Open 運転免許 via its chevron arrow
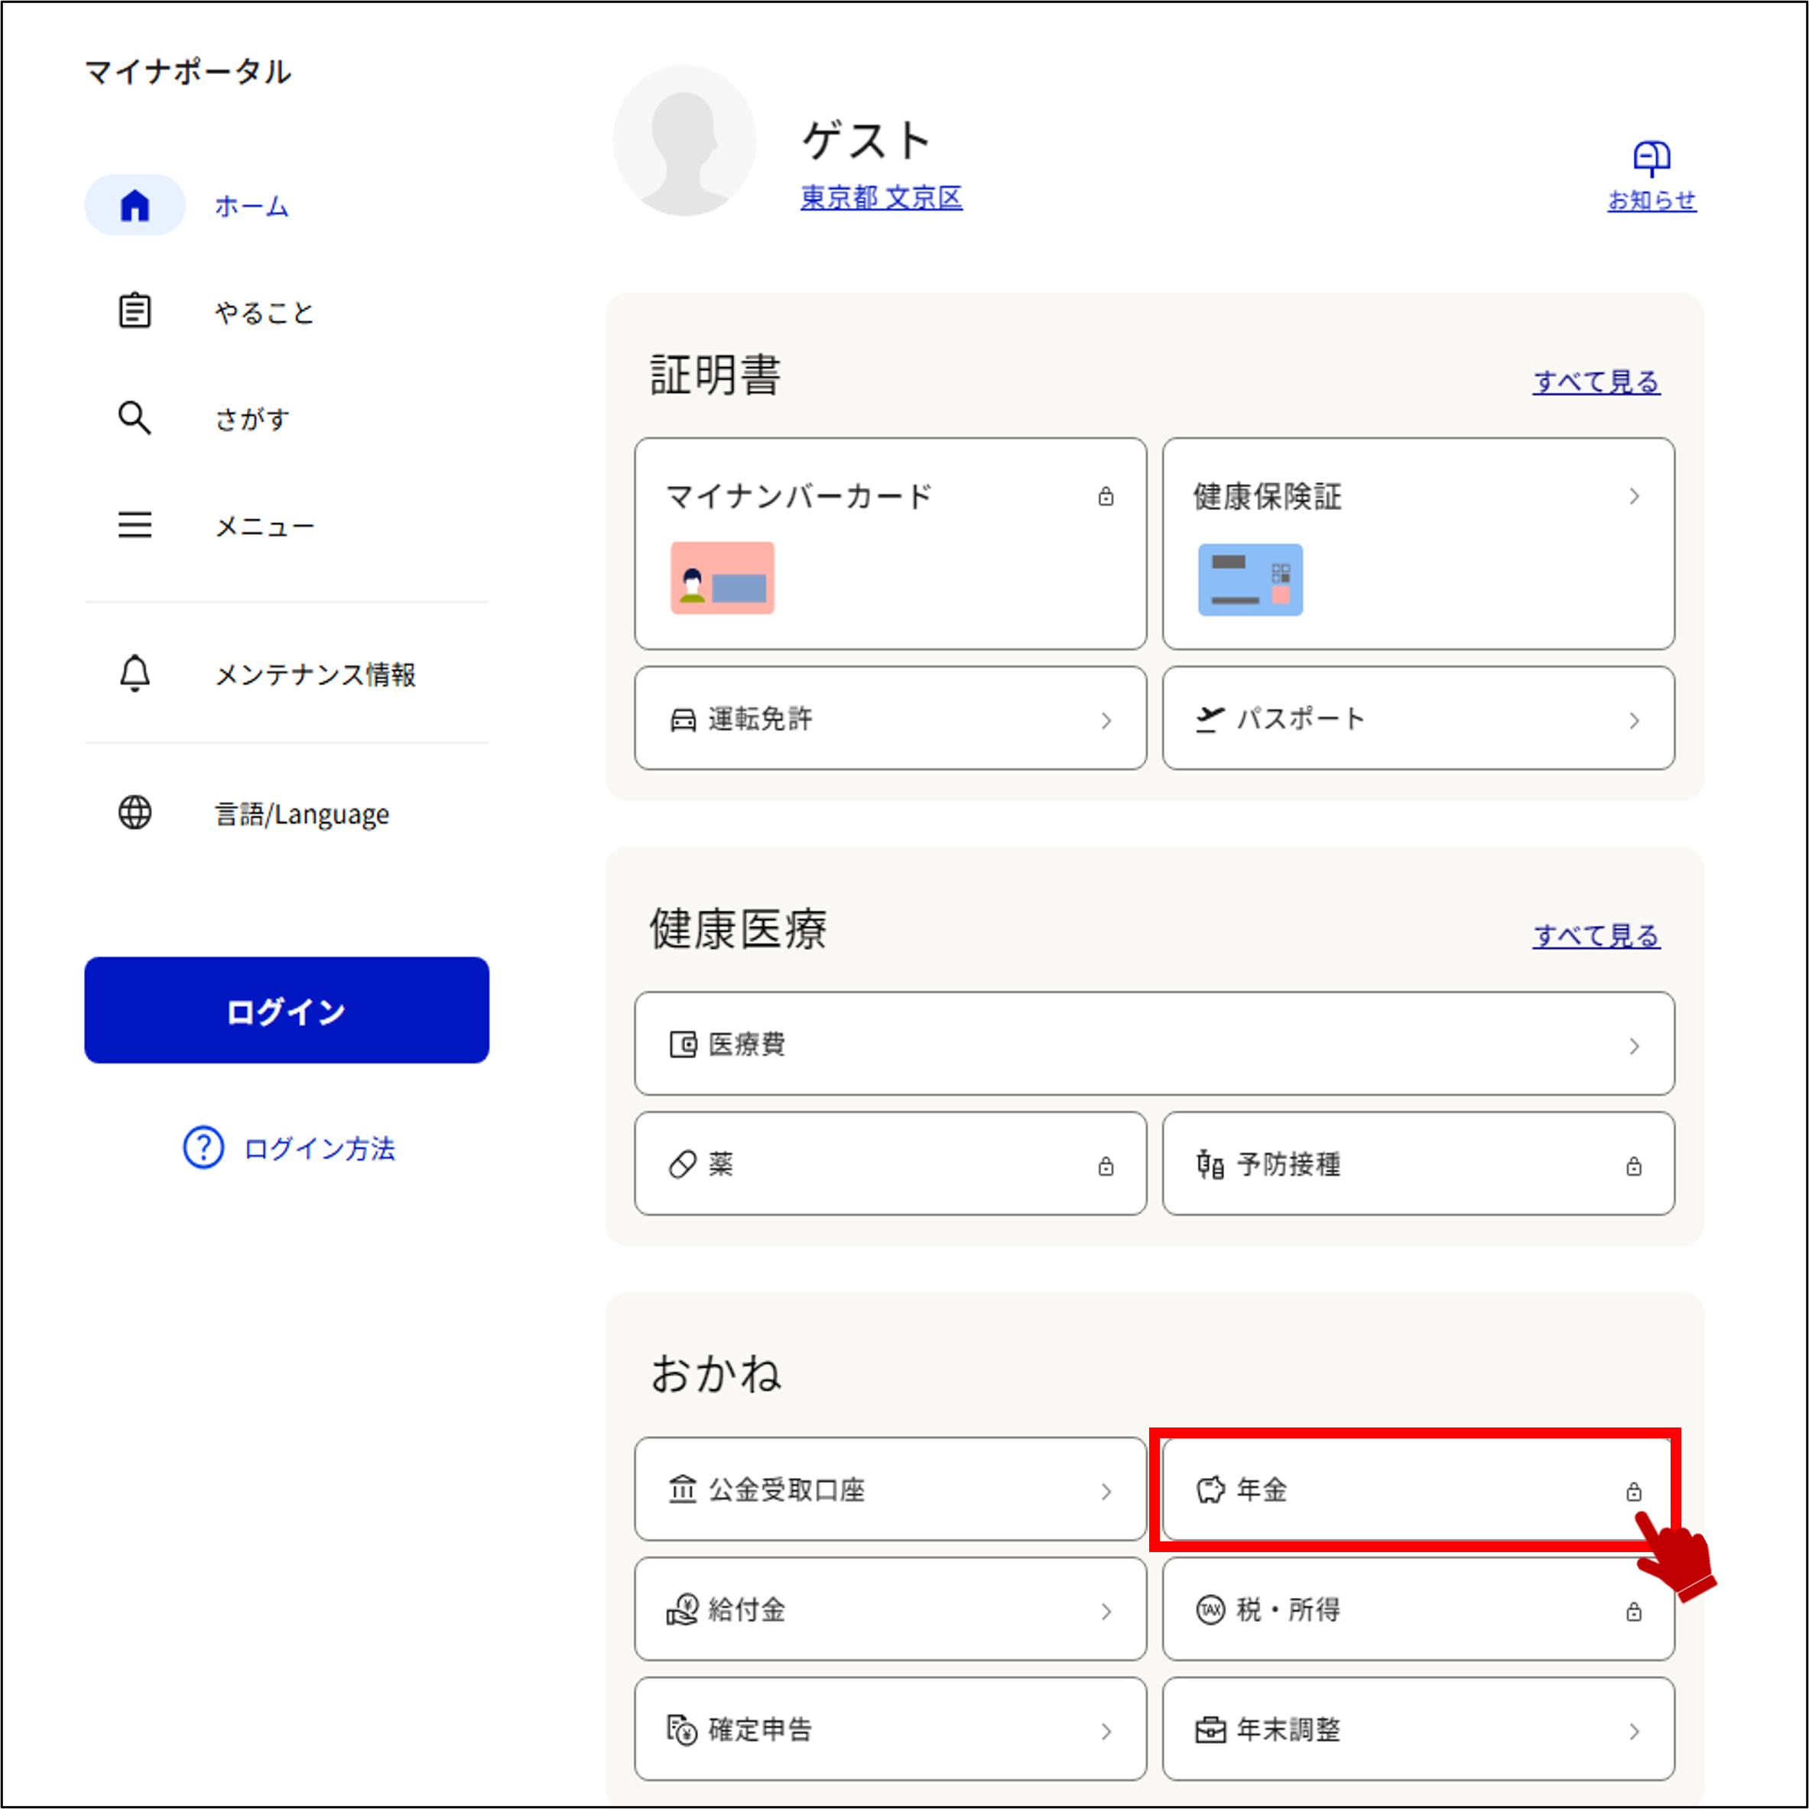This screenshot has width=1809, height=1809. (1107, 720)
